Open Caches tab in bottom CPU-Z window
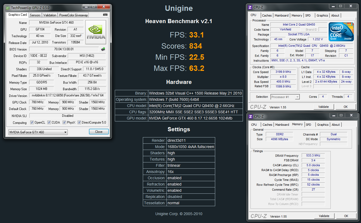Image resolution: width=361 pixels, height=223 pixels. click(267, 125)
